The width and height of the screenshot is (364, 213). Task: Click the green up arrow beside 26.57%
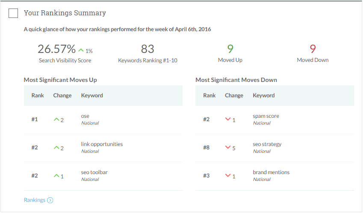pyautogui.click(x=81, y=50)
